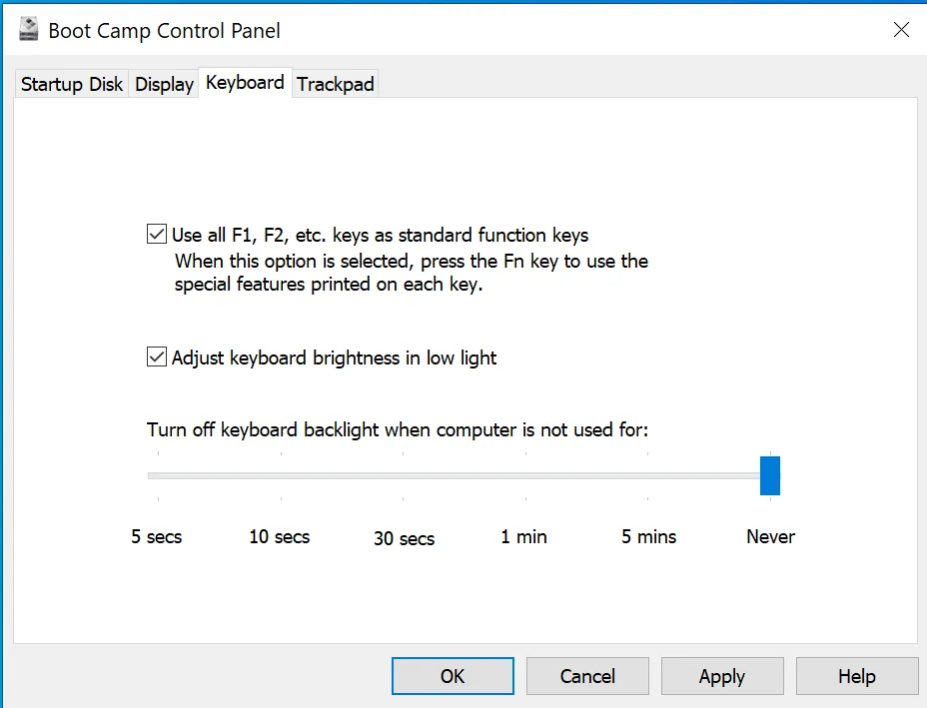Close the Boot Camp Control Panel window
Screen dimensions: 927x708
pos(900,30)
